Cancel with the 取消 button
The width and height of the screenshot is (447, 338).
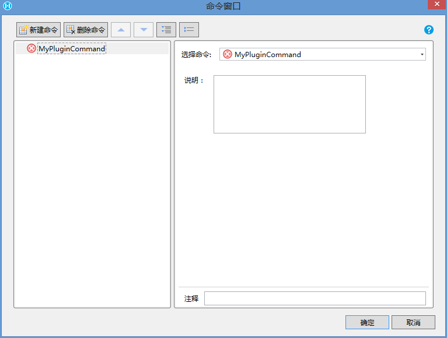[413, 322]
